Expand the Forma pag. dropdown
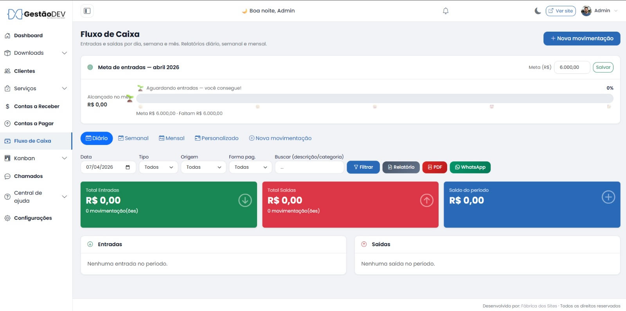 click(x=250, y=167)
